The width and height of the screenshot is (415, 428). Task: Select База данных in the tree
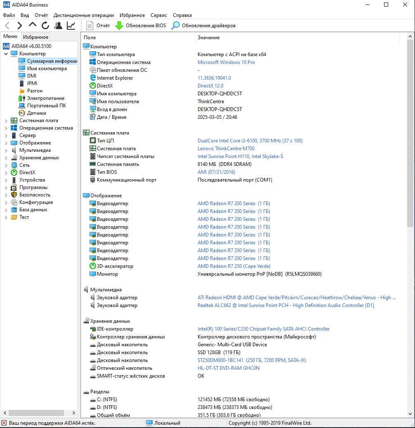33,210
